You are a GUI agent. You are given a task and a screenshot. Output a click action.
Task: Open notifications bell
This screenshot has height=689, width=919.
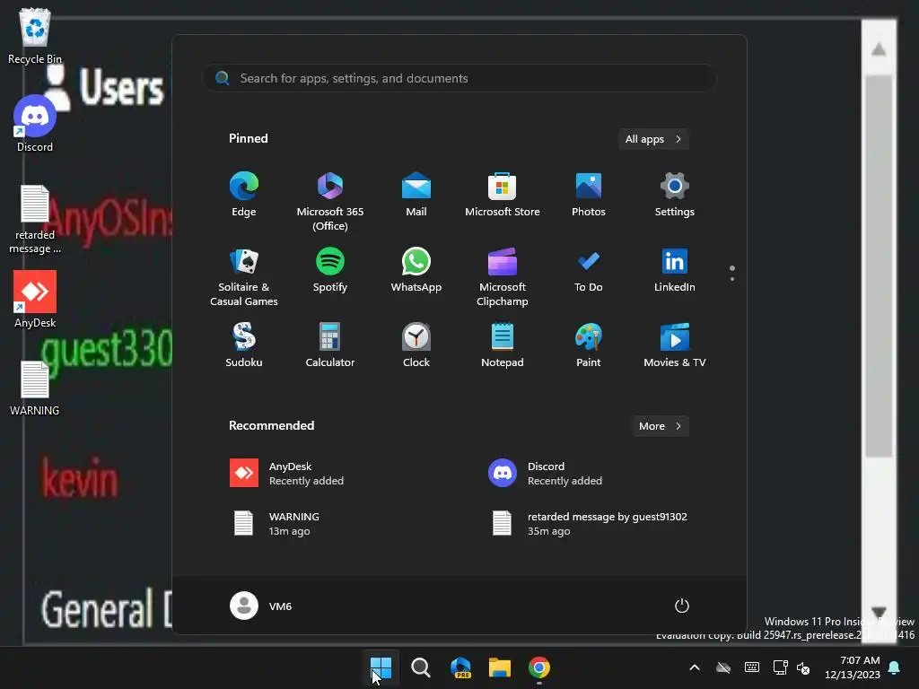(x=895, y=667)
